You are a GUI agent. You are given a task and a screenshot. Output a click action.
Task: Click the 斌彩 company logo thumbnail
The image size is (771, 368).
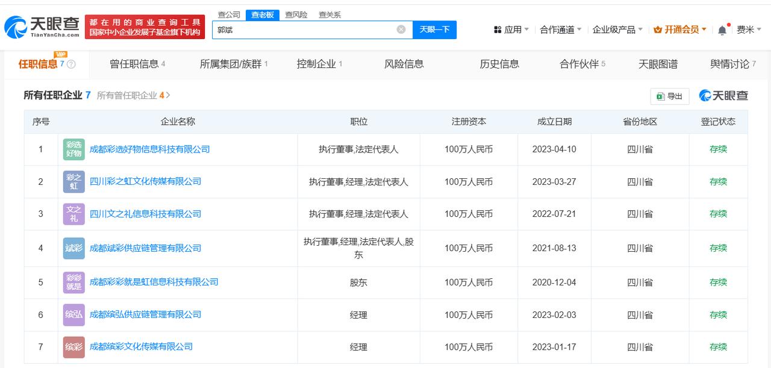tap(73, 248)
